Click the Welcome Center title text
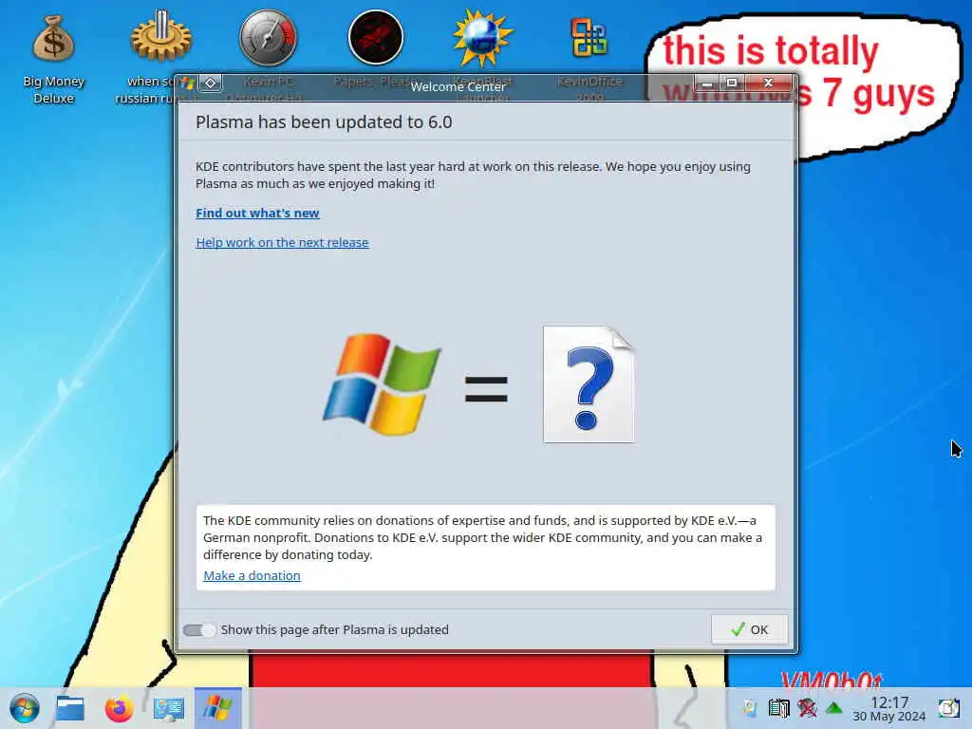Image resolution: width=972 pixels, height=729 pixels. tap(458, 86)
